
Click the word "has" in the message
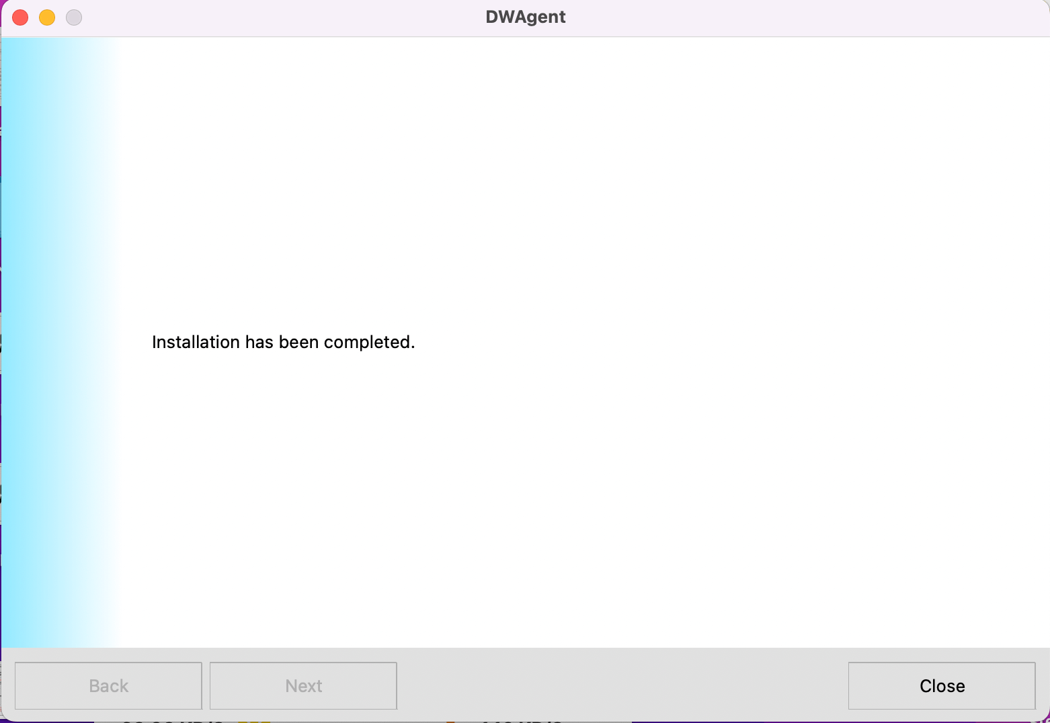259,342
